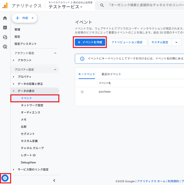This screenshot has height=185, width=184.
Task: Open the 作成 dropdown button
Action: click(25, 18)
